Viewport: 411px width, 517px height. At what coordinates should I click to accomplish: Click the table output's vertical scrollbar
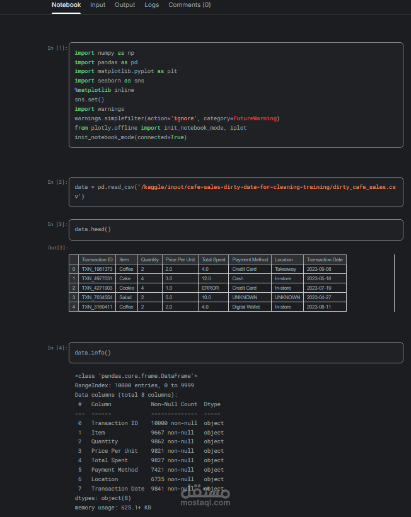tap(394, 283)
